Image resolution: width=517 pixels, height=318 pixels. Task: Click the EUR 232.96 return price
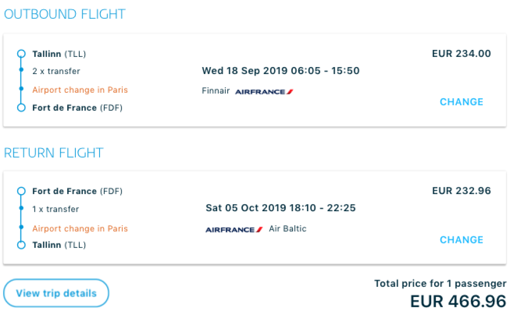461,191
